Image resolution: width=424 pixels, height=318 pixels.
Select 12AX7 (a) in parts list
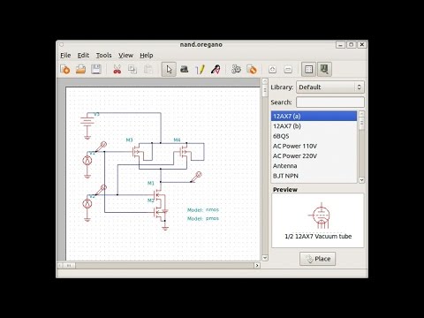click(x=314, y=116)
